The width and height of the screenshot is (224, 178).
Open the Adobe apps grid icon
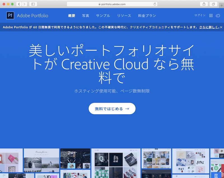pyautogui.click(x=211, y=15)
